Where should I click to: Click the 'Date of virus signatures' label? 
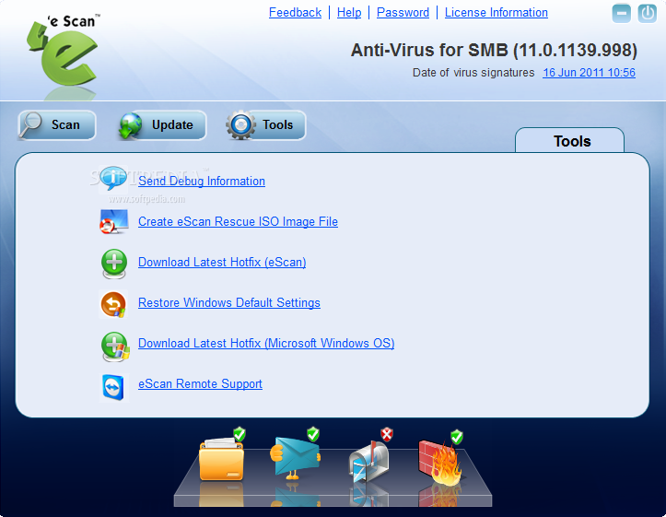(x=473, y=73)
